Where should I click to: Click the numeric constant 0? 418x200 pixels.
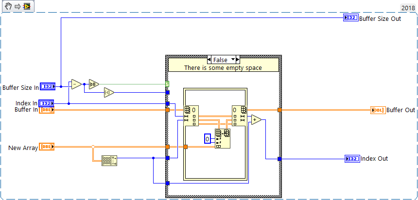[208, 138]
